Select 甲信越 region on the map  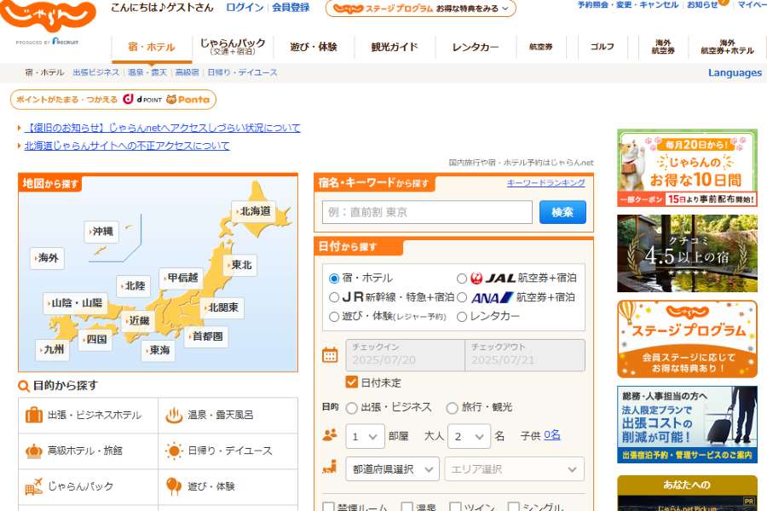click(181, 278)
